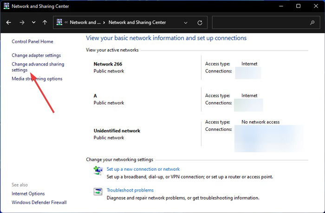Image resolution: width=325 pixels, height=213 pixels.
Task: Open Windows Defender Firewall
Action: [x=39, y=202]
